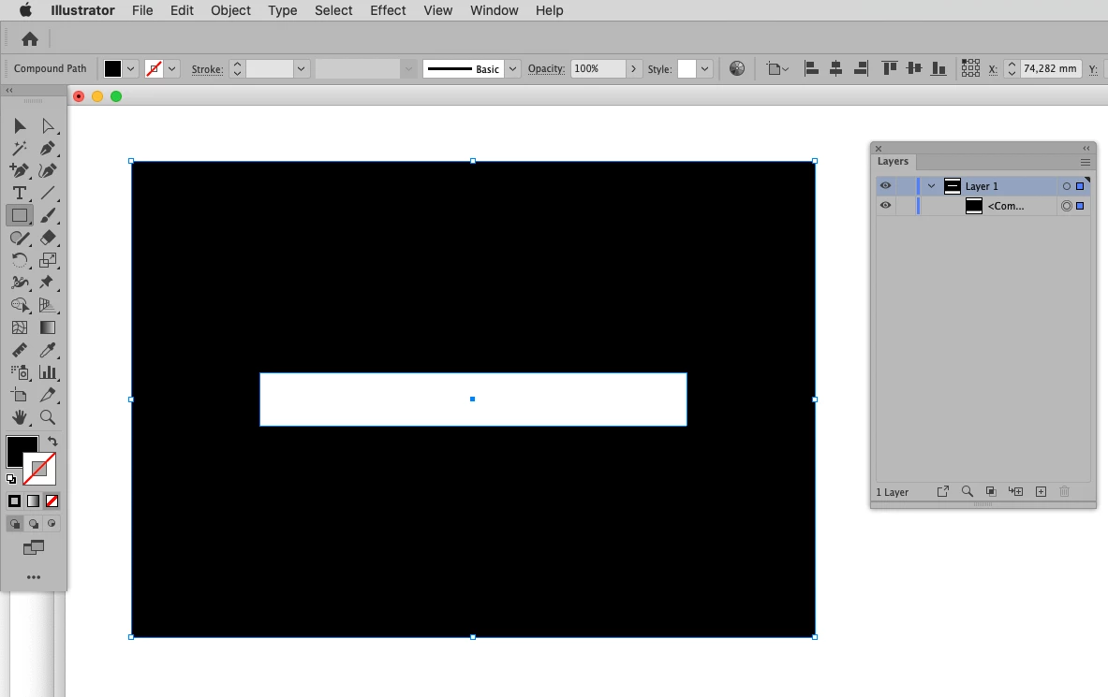The image size is (1108, 697).
Task: Open the Type menu
Action: (x=283, y=10)
